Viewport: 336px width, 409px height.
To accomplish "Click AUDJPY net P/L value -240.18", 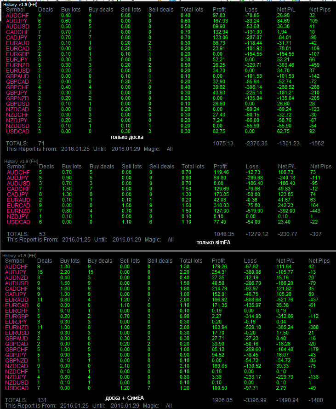I will (286, 178).
